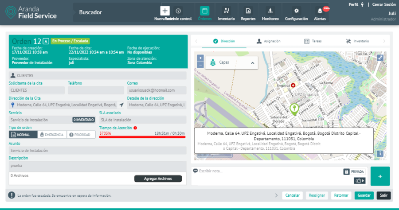Screen dimensions: 399x210
Task: Click the Aranda Field Service logo
Action: 31,12
